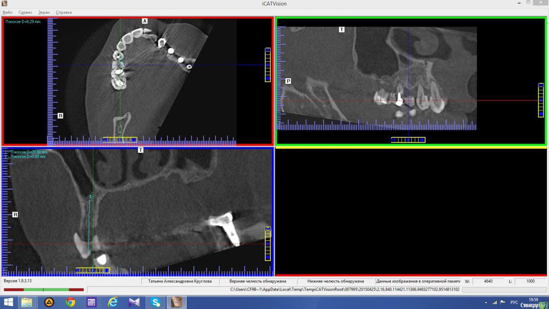Open the Сервис menu

pyautogui.click(x=25, y=12)
